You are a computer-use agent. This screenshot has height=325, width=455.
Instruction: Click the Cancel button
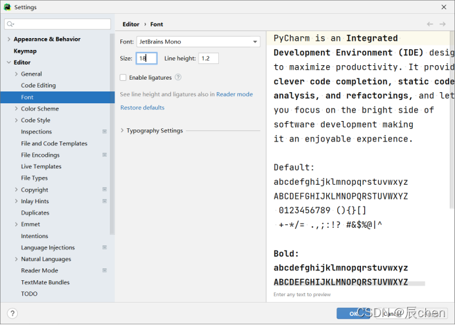[393, 314]
